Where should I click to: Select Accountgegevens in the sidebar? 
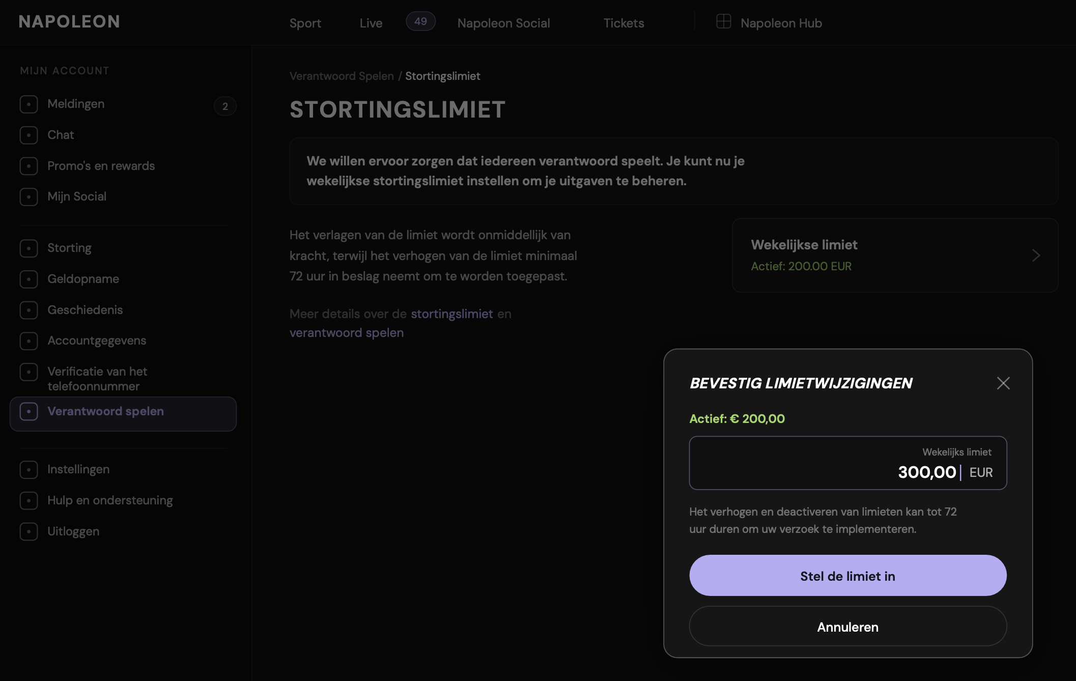coord(97,341)
